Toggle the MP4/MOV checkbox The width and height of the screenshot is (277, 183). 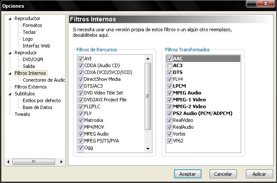(x=81, y=127)
